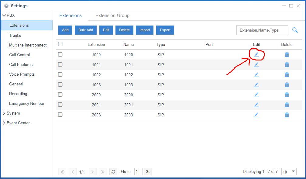Edit extension 1003 via pencil icon
Image resolution: width=306 pixels, height=179 pixels.
click(x=256, y=85)
